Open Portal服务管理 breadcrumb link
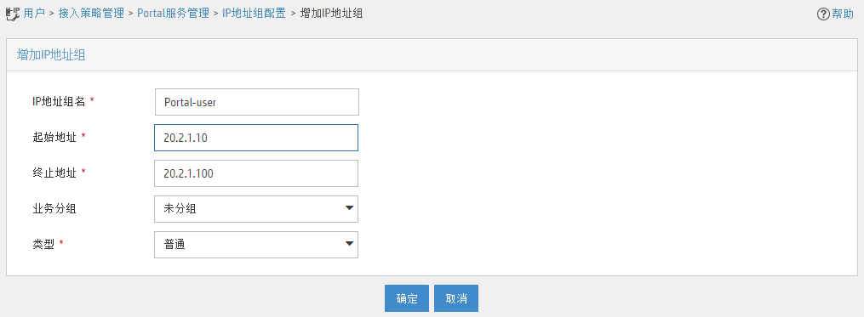Viewport: 864px width, 317px height. coord(173,14)
